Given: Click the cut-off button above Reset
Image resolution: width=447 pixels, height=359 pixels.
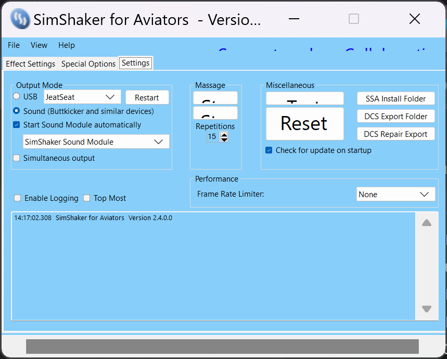Looking at the screenshot, I should pos(305,98).
